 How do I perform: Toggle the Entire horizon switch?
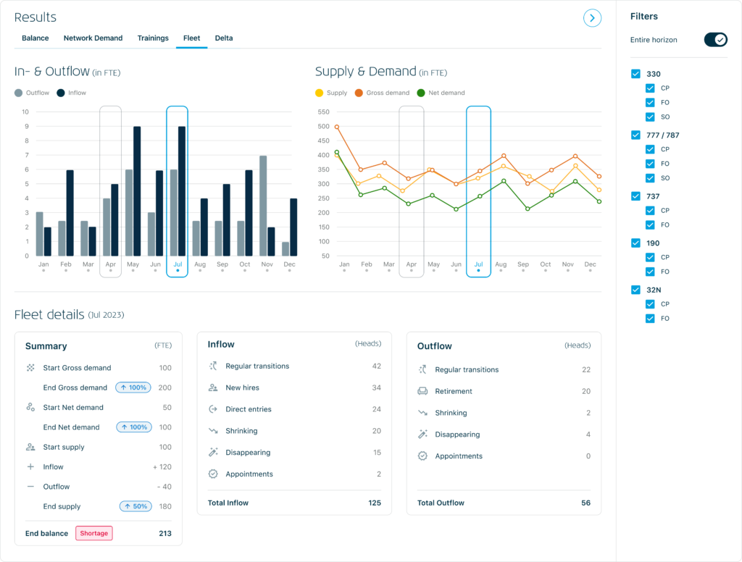tap(715, 40)
